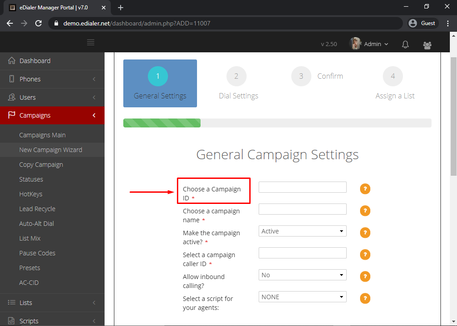Click help icon for agent script selection
The width and height of the screenshot is (457, 326).
click(365, 298)
